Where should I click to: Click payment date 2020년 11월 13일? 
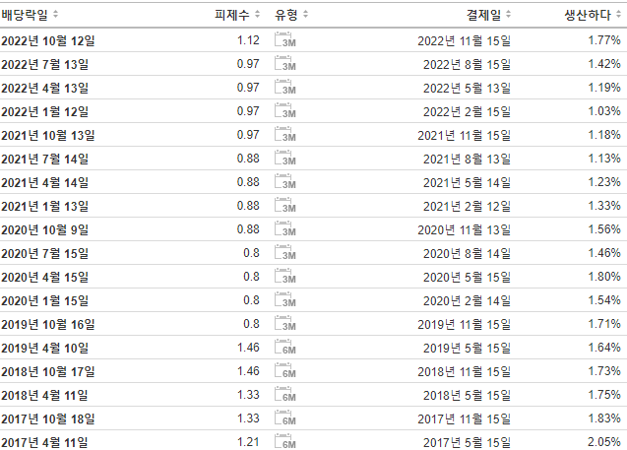point(465,229)
